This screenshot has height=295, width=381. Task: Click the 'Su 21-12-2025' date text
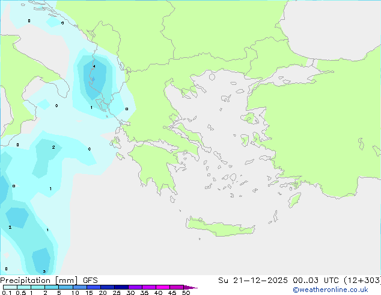[253, 281]
